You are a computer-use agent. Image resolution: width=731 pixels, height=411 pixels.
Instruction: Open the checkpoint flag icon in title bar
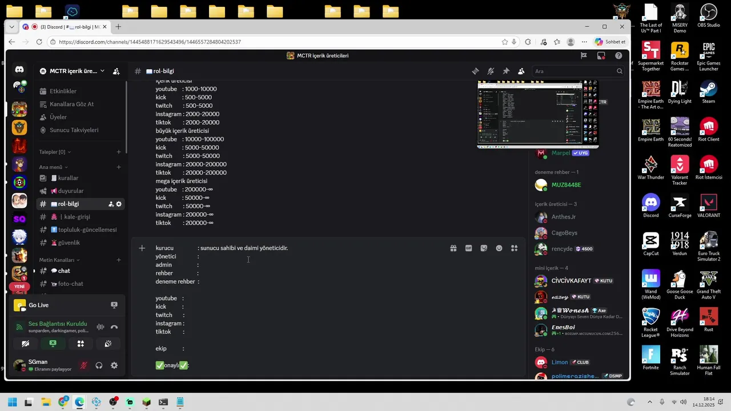pos(584,55)
